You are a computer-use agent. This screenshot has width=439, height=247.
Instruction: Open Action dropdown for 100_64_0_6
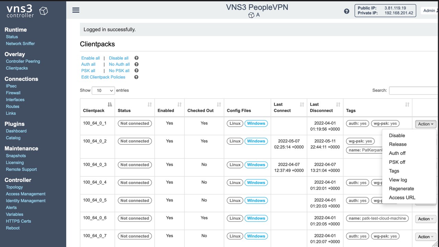[x=426, y=219]
